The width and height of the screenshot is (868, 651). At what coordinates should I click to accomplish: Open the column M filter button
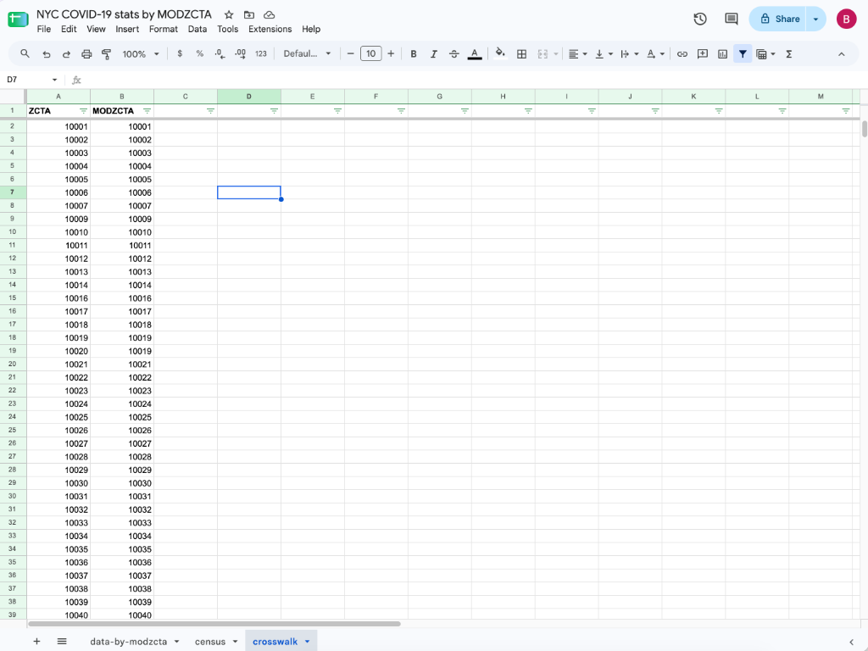point(845,111)
